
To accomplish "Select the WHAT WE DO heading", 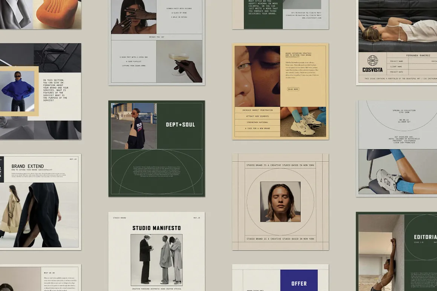I will 49,273.
